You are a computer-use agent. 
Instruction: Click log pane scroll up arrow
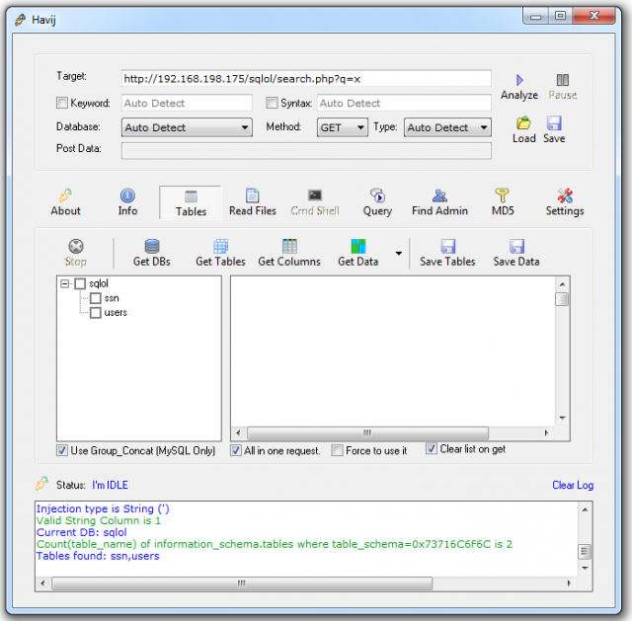click(585, 509)
